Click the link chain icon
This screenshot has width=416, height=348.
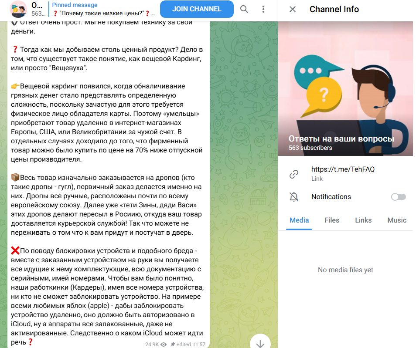click(x=294, y=174)
